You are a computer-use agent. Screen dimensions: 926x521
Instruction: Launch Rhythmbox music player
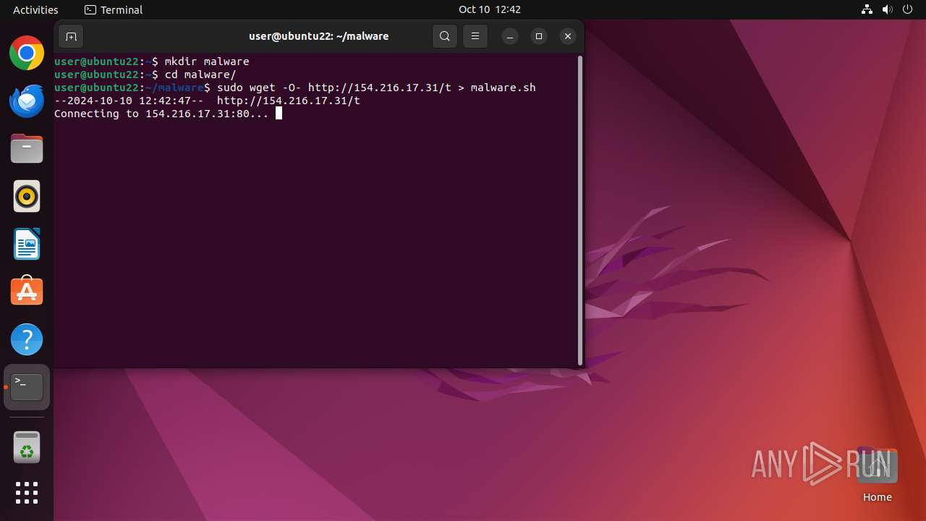[27, 196]
